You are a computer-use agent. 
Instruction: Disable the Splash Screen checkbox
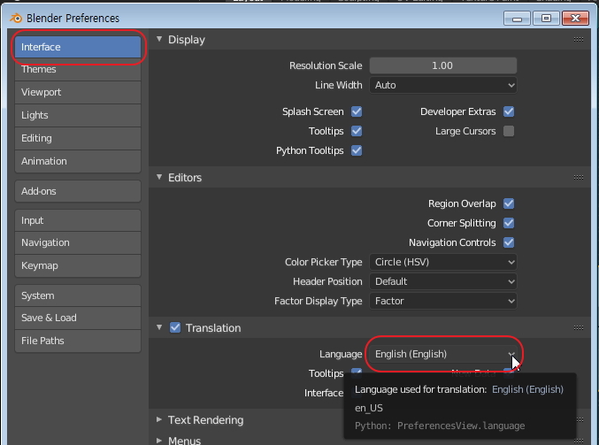click(357, 111)
